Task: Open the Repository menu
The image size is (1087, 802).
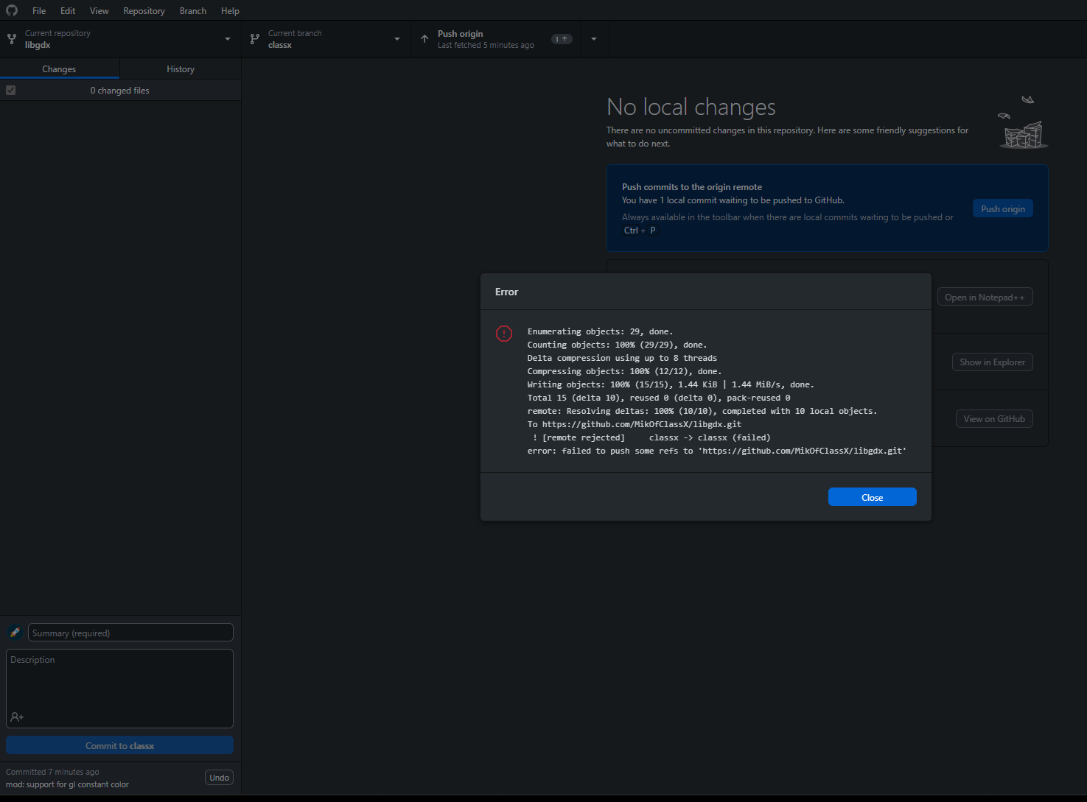Action: (144, 11)
